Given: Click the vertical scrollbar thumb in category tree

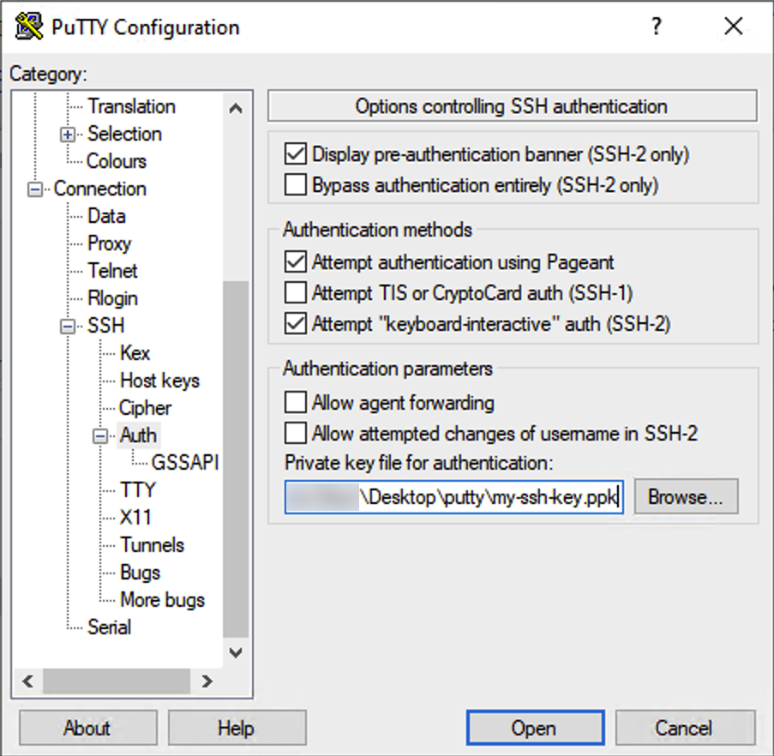Looking at the screenshot, I should [236, 459].
